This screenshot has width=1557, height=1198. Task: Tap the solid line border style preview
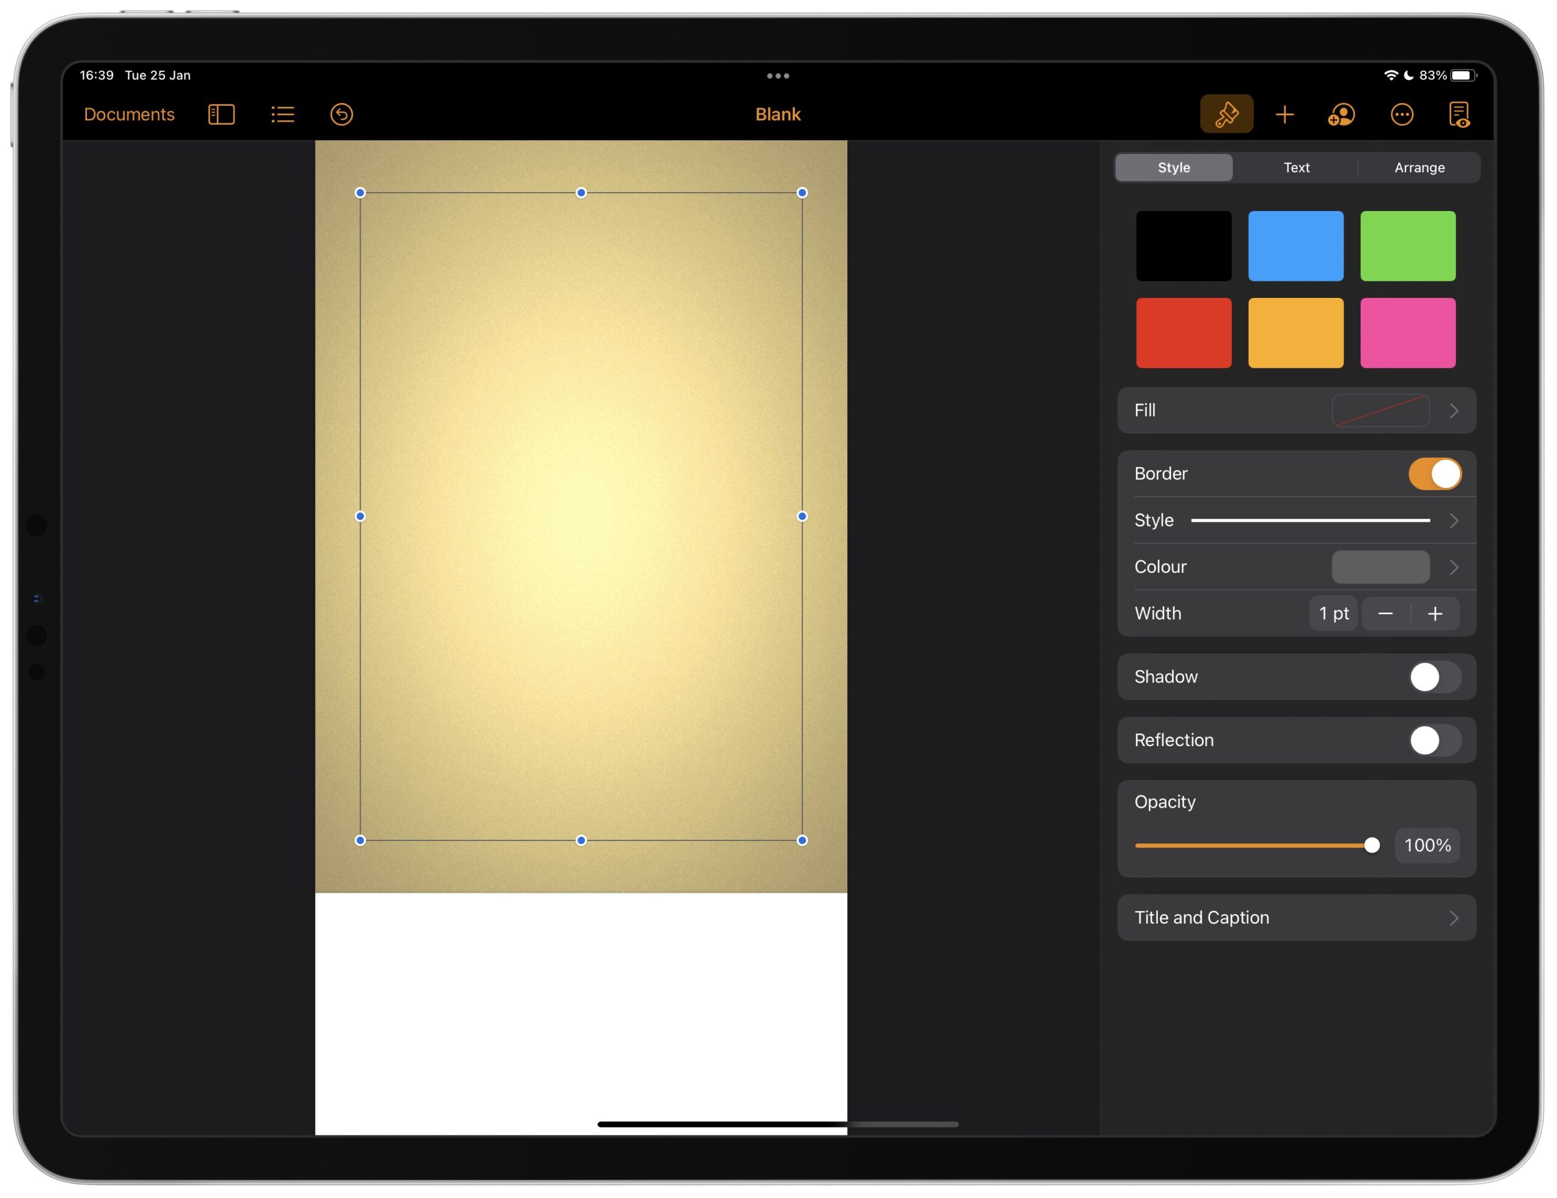[x=1310, y=521]
